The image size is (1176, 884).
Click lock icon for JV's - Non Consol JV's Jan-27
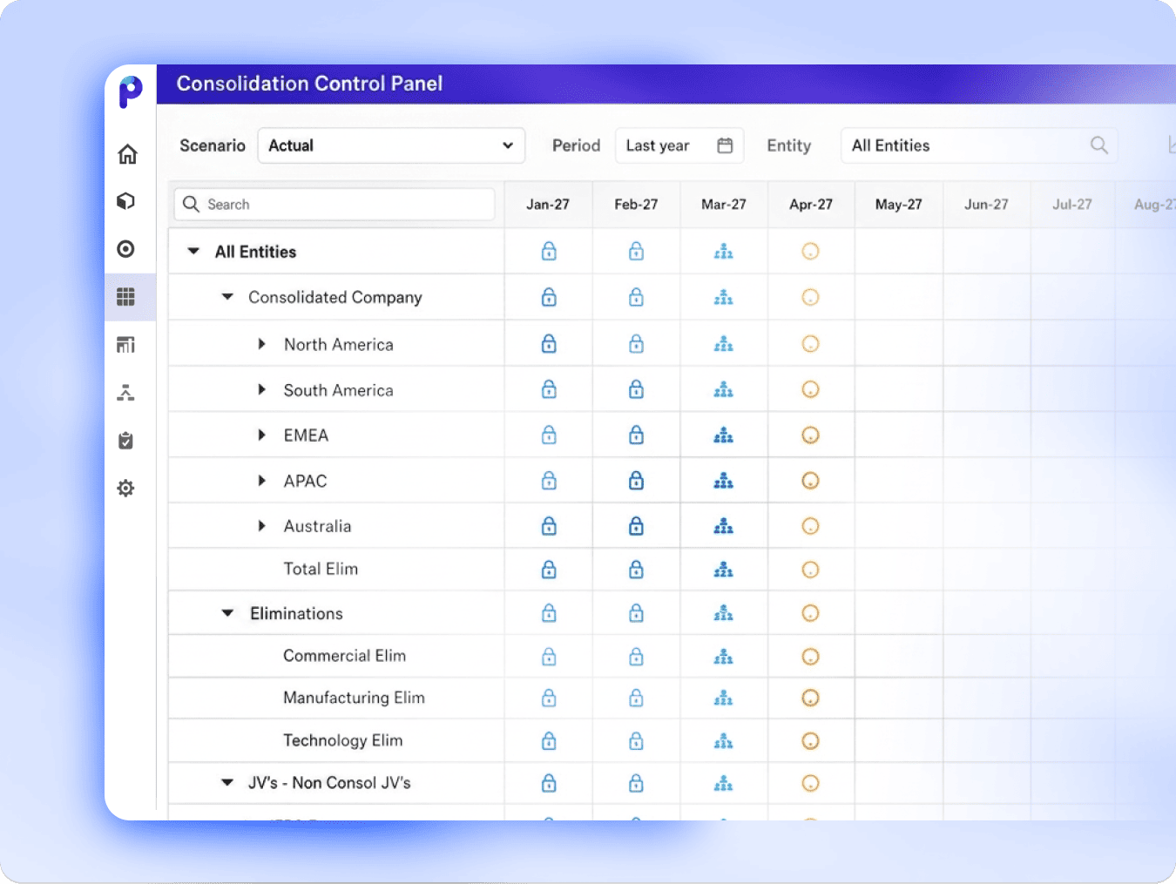point(549,783)
